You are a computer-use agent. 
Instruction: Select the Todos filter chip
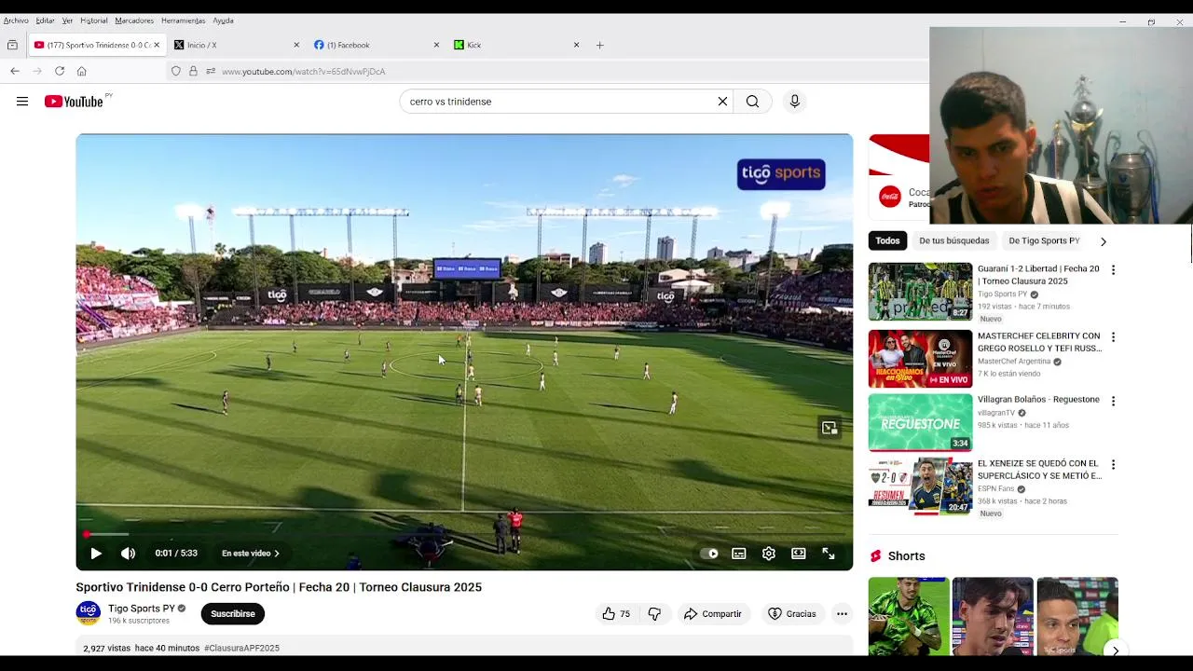[x=887, y=241]
